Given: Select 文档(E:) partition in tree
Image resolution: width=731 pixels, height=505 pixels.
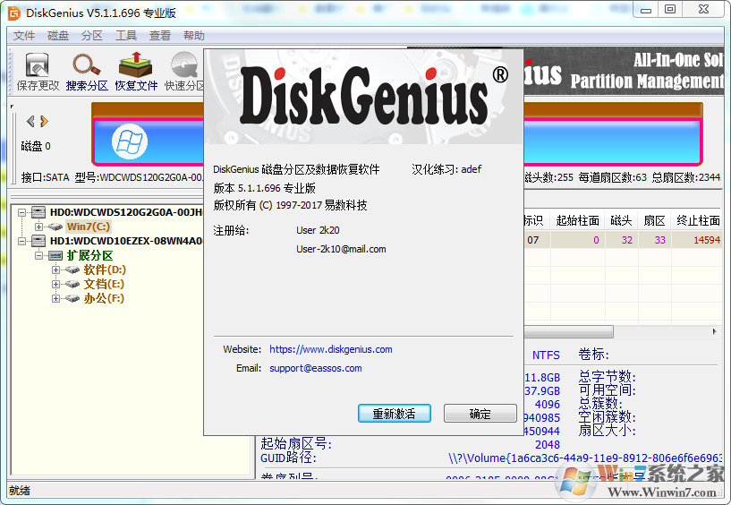Looking at the screenshot, I should coord(104,284).
